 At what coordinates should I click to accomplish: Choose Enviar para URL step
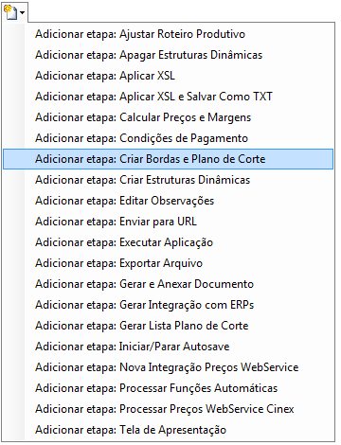point(168,222)
